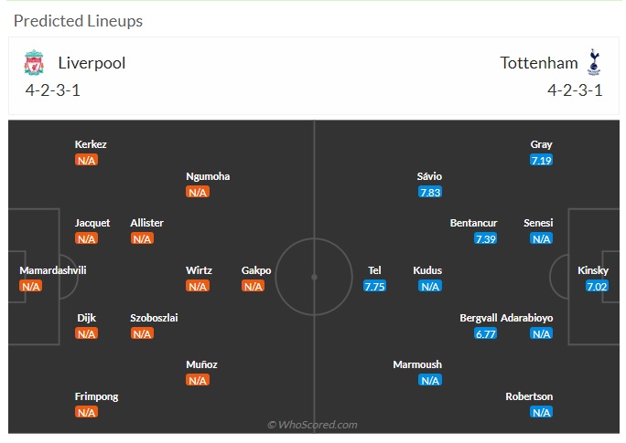626x443 pixels.
Task: Select Bentancur's 7.39 rating badge
Action: 485,239
